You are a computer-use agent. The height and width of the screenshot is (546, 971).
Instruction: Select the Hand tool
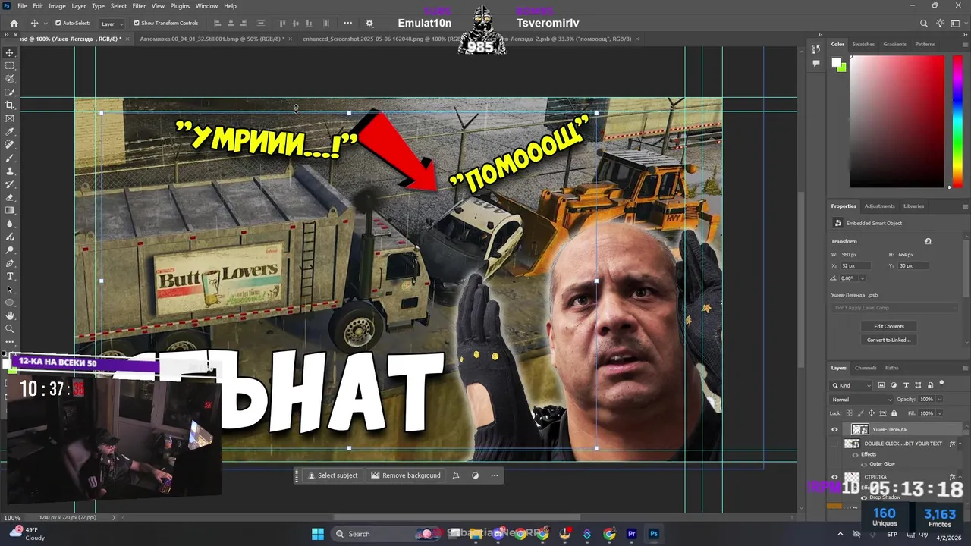[x=10, y=315]
